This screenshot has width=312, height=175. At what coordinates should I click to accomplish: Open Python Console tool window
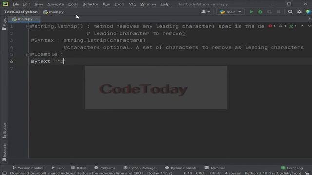(181, 168)
